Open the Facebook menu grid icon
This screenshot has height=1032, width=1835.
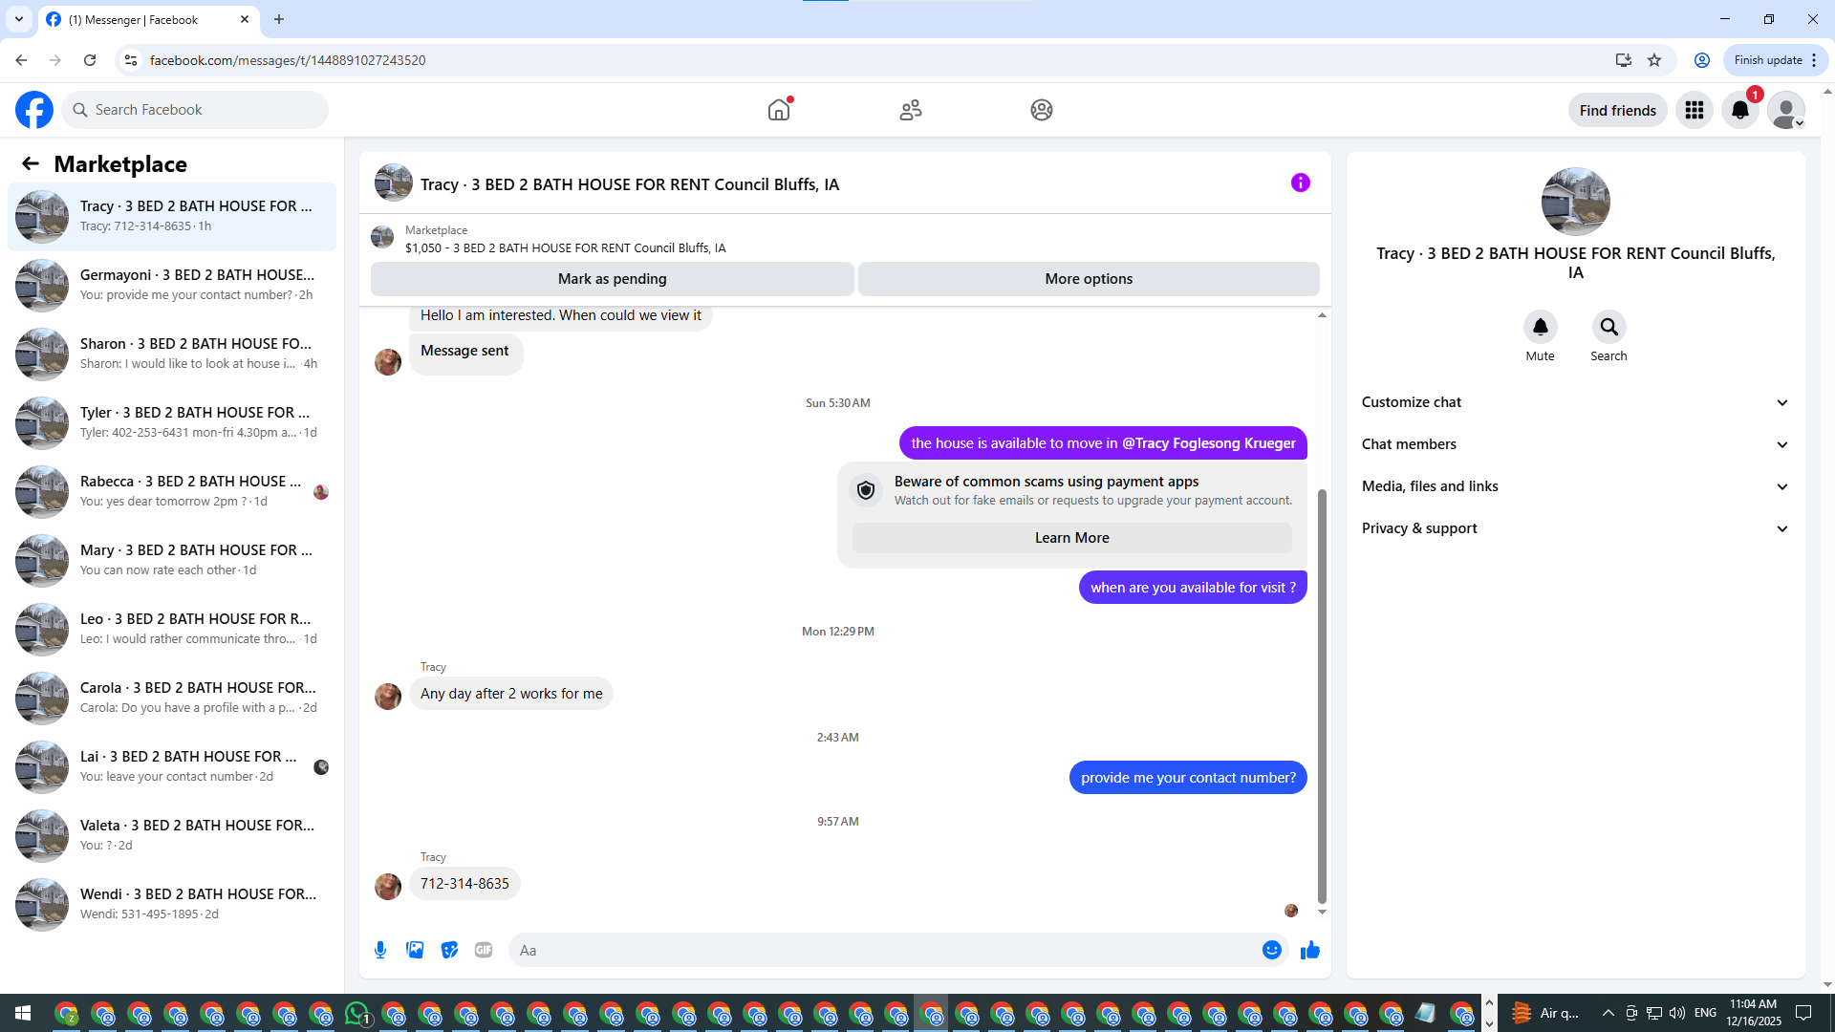1695,110
